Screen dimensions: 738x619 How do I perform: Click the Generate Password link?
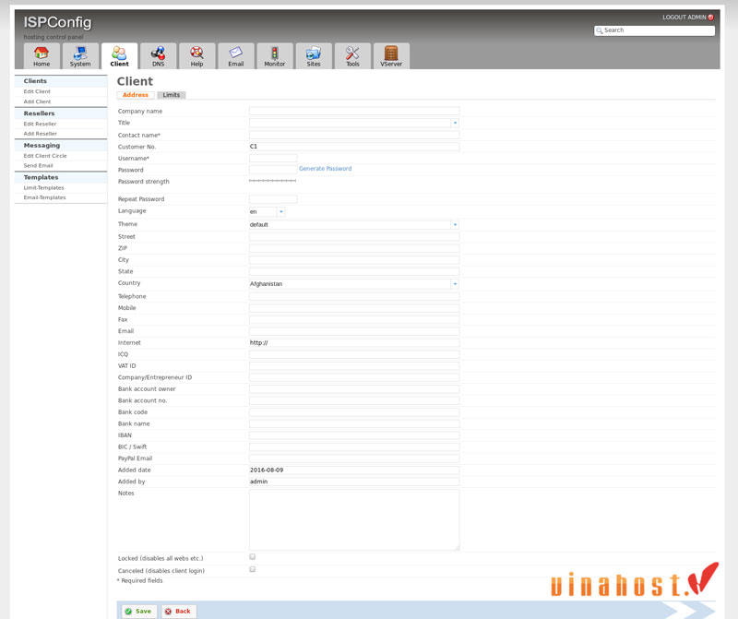(326, 169)
